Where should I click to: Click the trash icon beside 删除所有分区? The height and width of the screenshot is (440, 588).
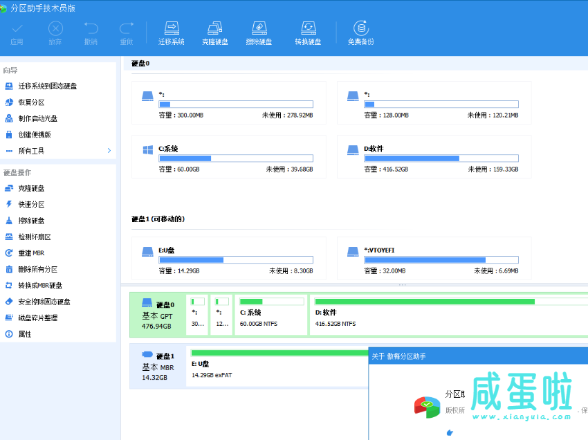[9, 269]
